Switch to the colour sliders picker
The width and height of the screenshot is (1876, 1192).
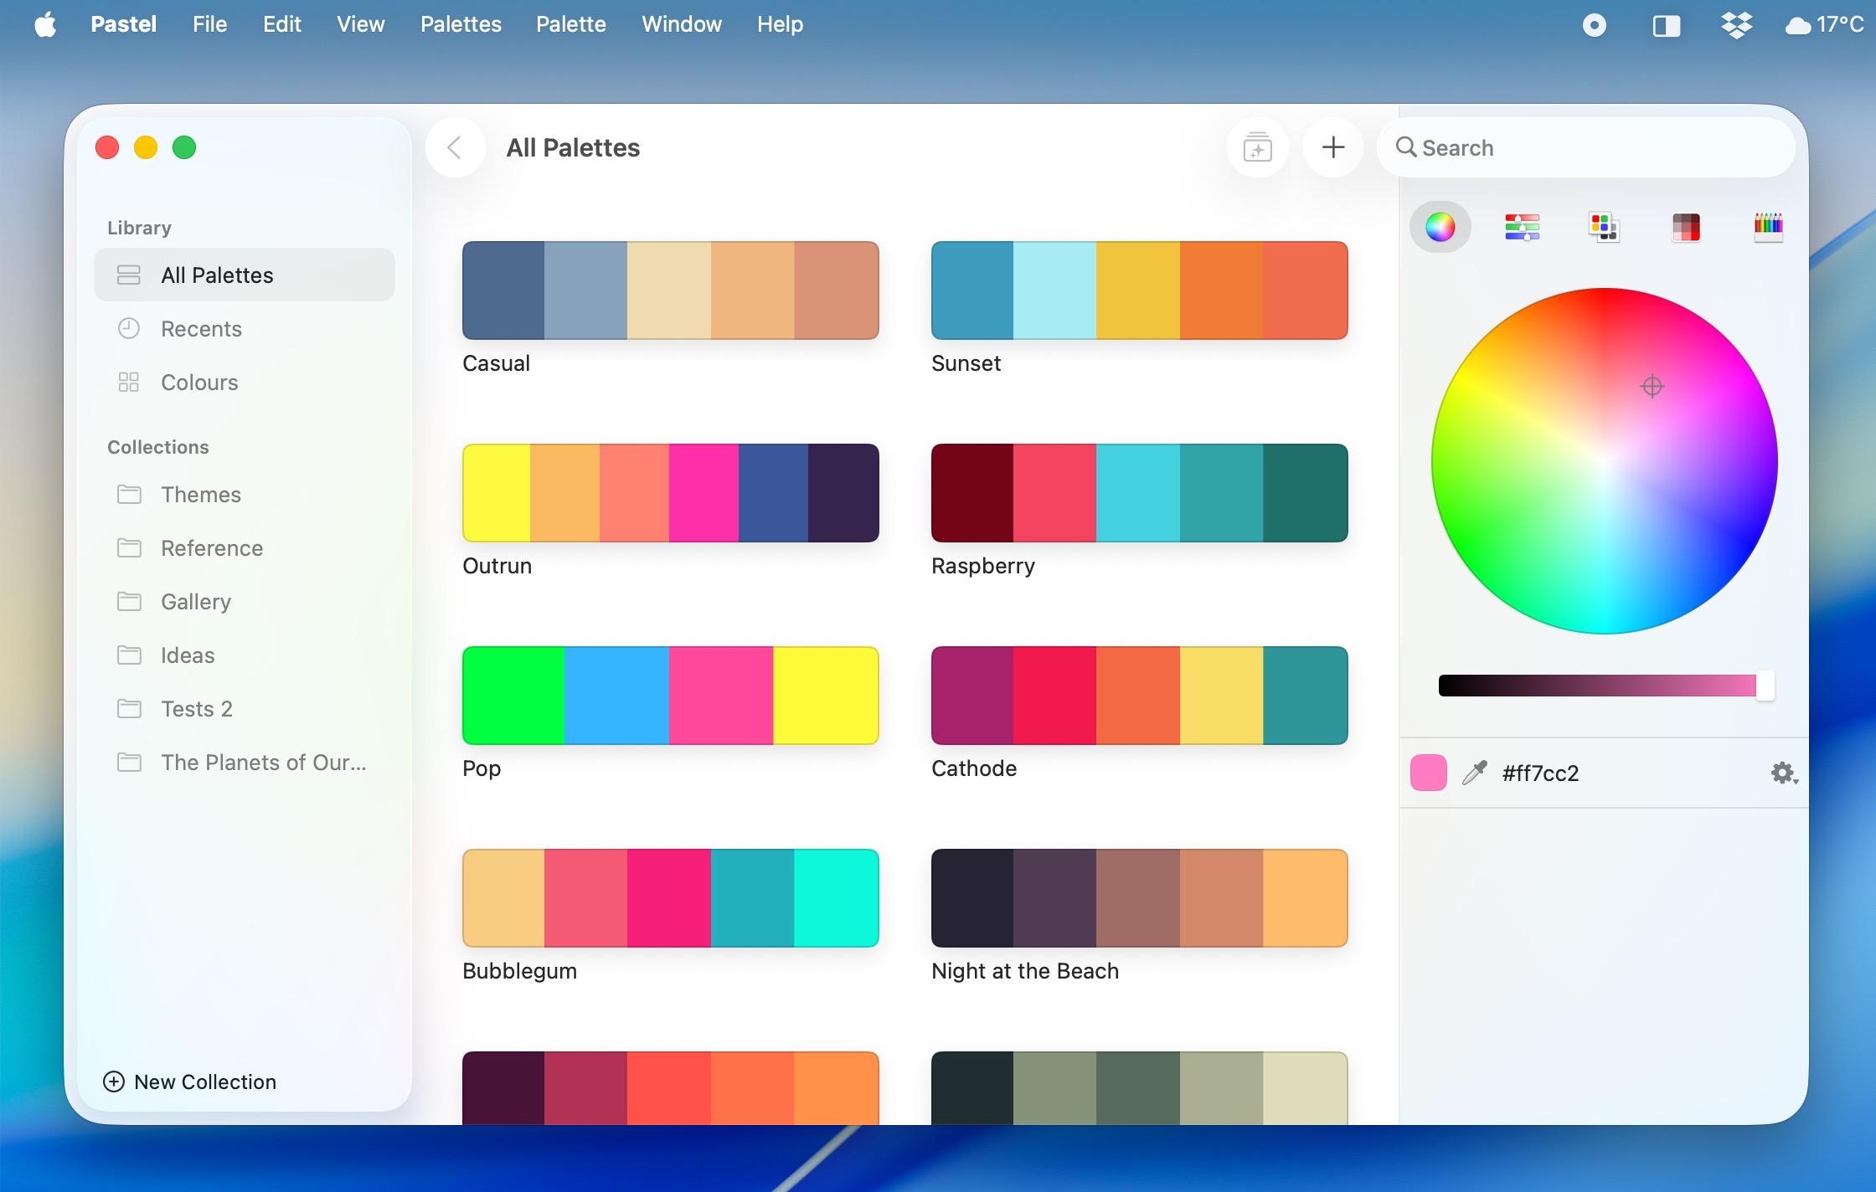pyautogui.click(x=1522, y=227)
